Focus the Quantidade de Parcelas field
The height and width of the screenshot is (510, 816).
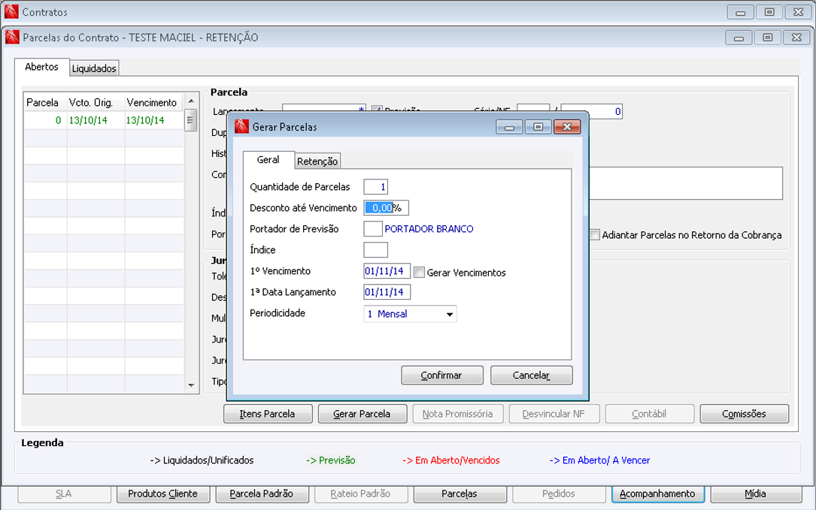(376, 186)
